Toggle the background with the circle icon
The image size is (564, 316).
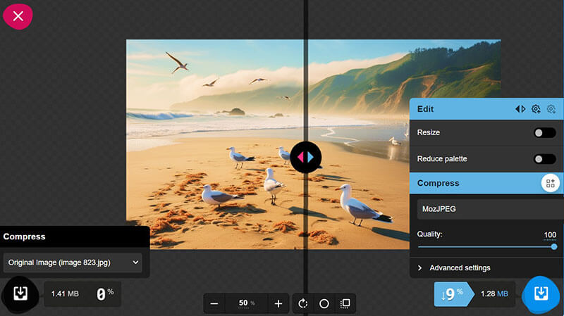324,303
